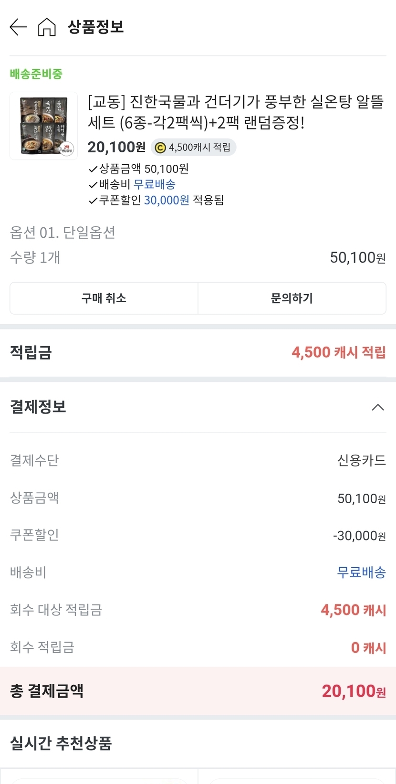Viewport: 396px width, 784px height.
Task: Tap the 실시간 추천상품 heading
Action: click(61, 743)
